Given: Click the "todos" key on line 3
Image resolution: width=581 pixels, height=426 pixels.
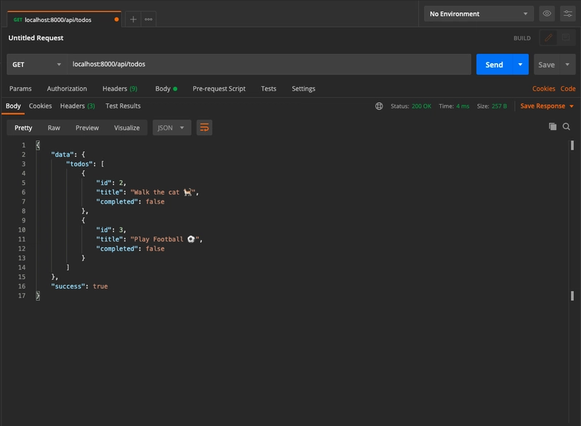Looking at the screenshot, I should tap(80, 164).
